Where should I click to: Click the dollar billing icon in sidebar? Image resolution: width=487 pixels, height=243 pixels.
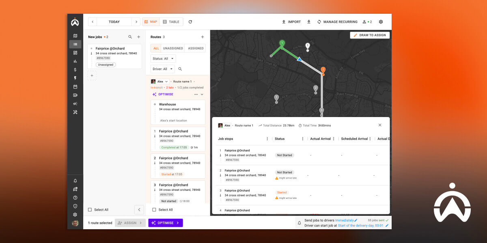(x=75, y=70)
